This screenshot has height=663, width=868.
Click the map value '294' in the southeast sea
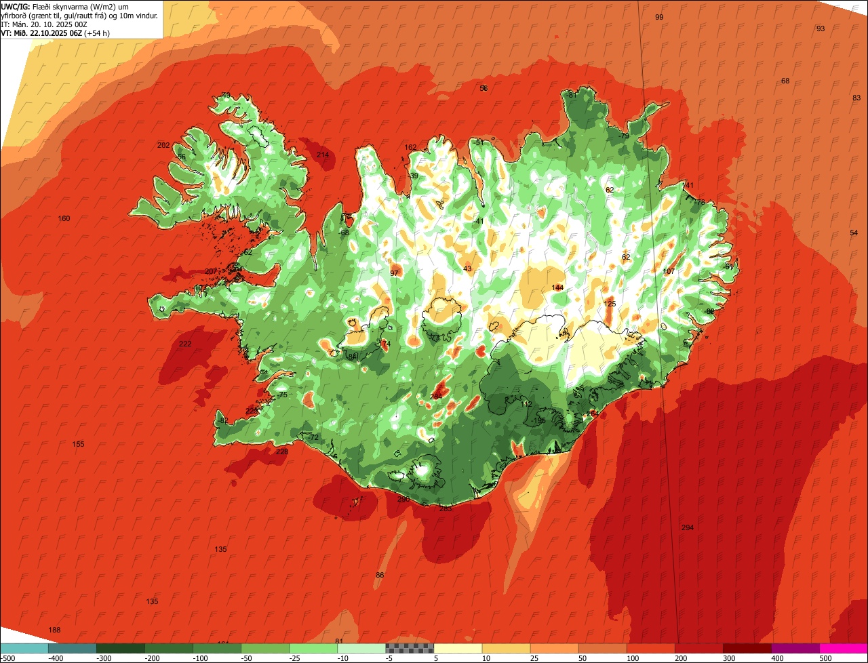688,527
